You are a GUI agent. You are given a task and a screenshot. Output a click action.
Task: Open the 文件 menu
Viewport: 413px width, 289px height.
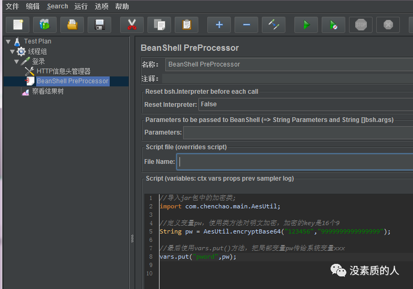tap(12, 6)
